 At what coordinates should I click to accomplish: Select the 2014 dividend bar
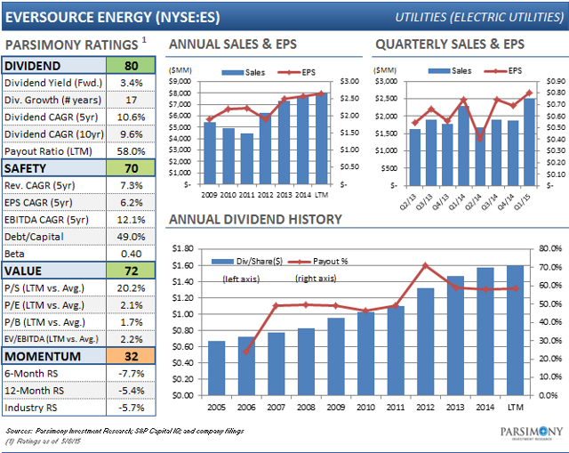pyautogui.click(x=485, y=332)
